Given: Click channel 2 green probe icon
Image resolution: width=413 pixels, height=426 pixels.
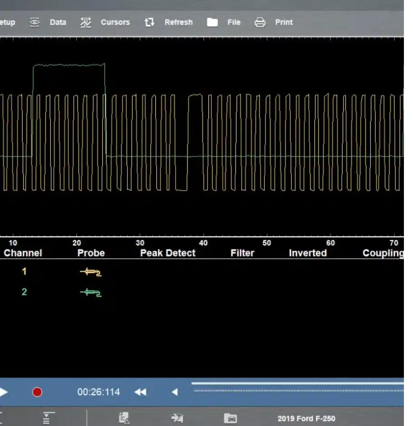Looking at the screenshot, I should click(x=91, y=293).
